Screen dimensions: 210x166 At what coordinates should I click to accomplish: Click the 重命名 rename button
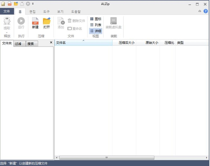coord(75,28)
